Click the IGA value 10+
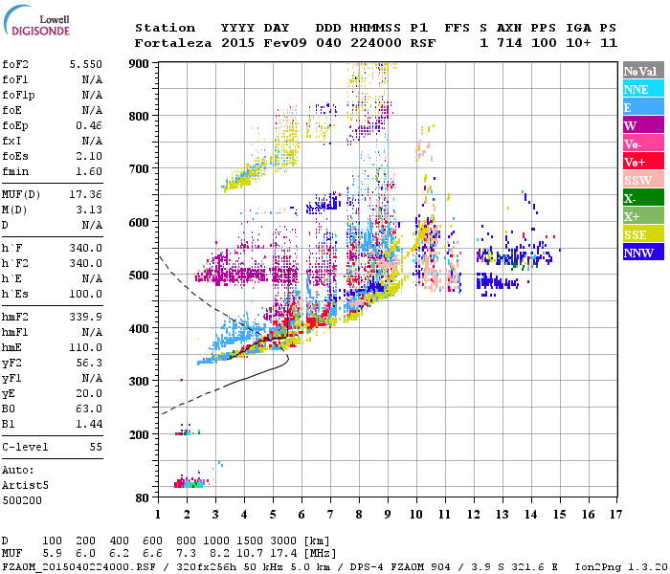 click(578, 43)
